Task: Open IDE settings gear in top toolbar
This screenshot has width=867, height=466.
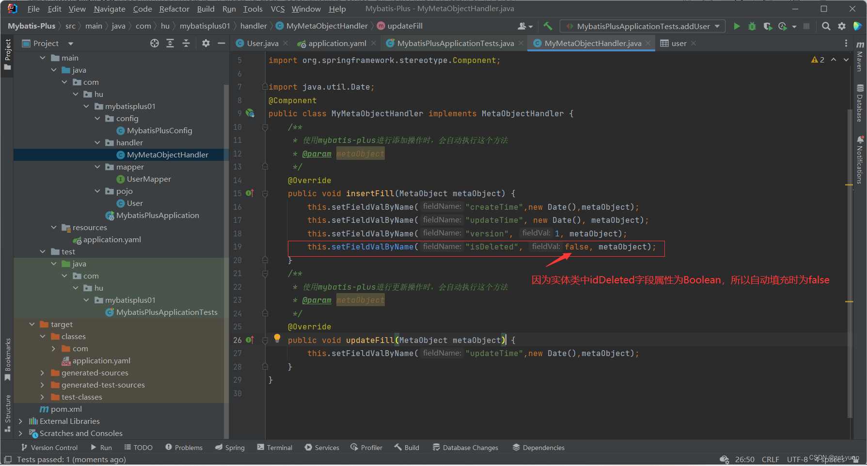Action: click(x=842, y=26)
